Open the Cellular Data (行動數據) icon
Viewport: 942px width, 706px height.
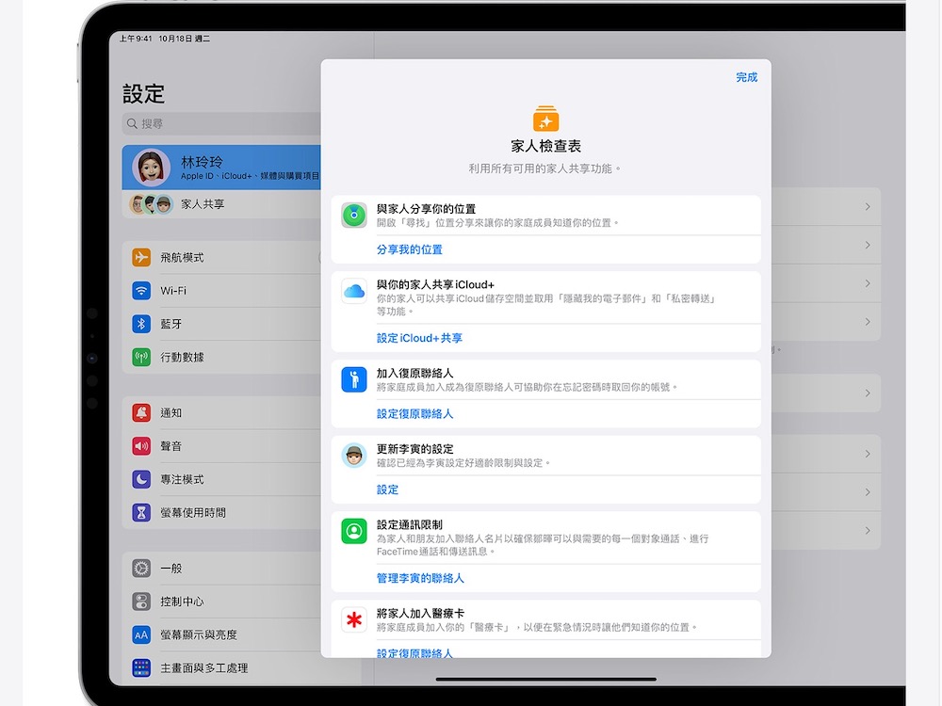coord(141,357)
